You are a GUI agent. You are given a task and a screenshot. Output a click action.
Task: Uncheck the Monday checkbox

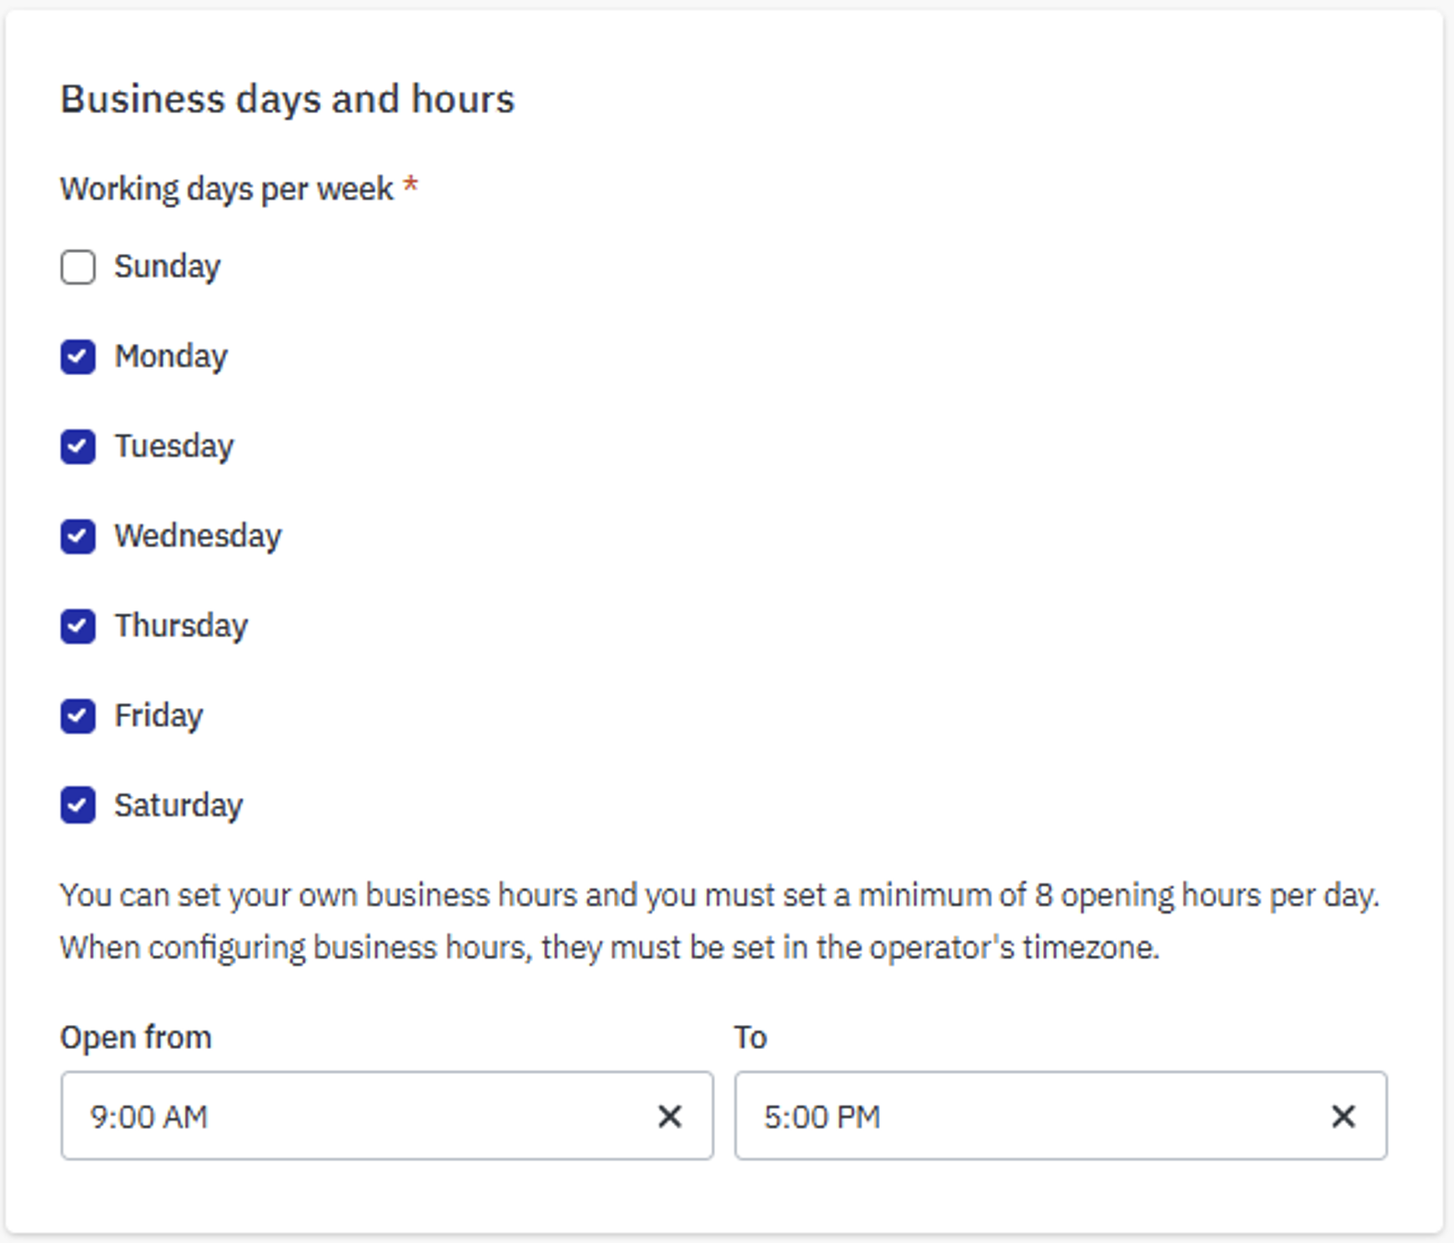78,357
